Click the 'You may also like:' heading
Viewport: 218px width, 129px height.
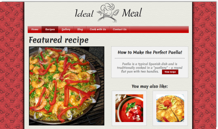tap(150, 86)
